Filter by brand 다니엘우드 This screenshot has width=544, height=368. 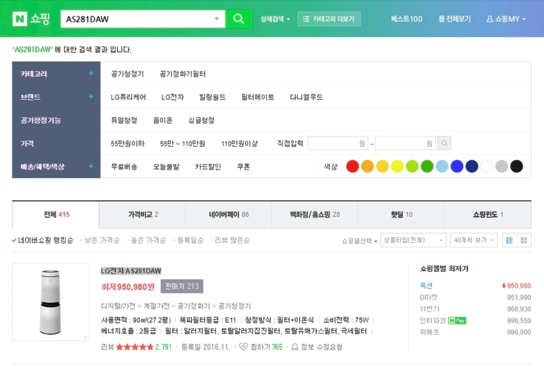pyautogui.click(x=306, y=97)
